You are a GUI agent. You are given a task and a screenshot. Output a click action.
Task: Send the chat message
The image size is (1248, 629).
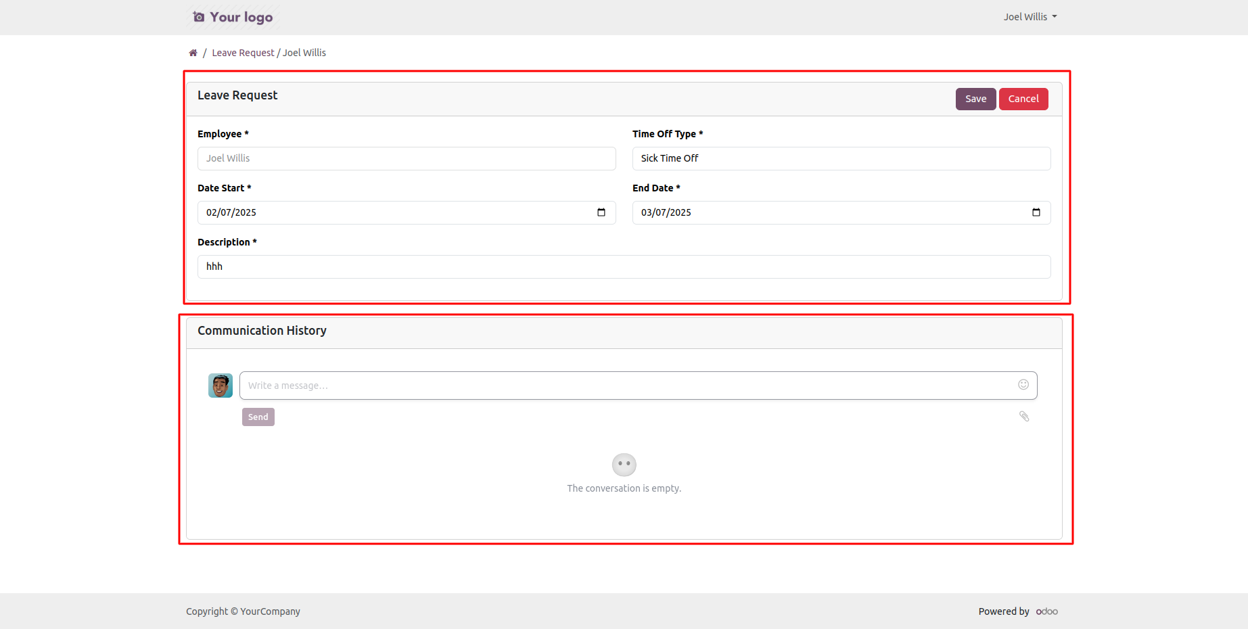coord(258,417)
